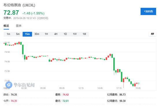Click the 昨收 value 74.35
This screenshot has width=159, height=106.
point(14,95)
